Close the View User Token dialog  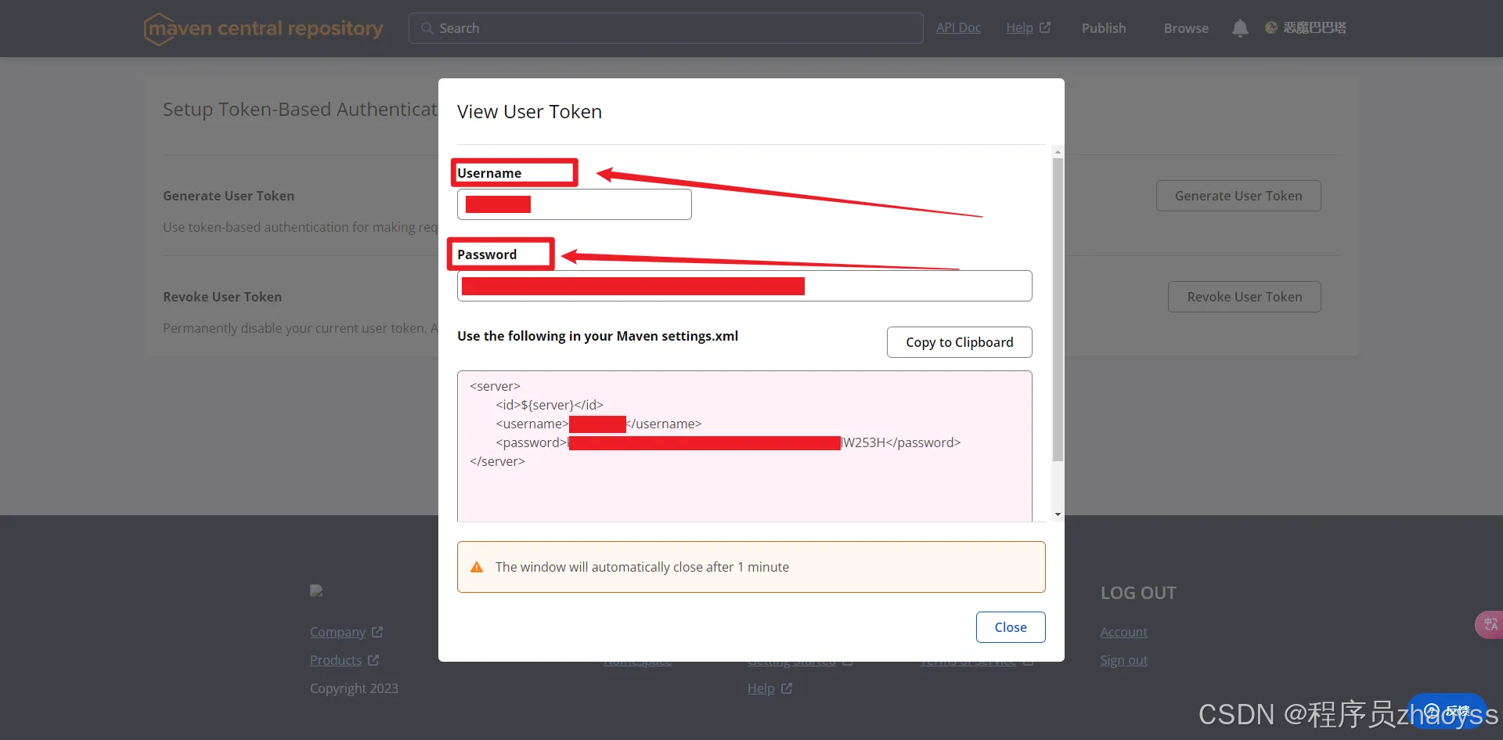point(1010,627)
